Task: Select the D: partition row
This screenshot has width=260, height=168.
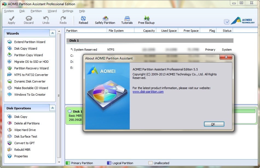Action: [72, 62]
